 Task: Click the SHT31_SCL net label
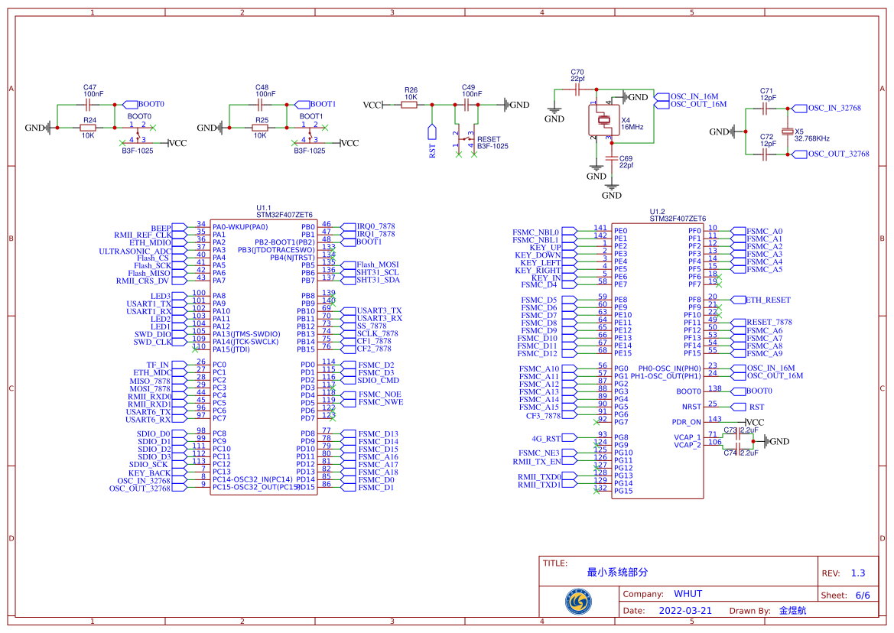pyautogui.click(x=378, y=272)
